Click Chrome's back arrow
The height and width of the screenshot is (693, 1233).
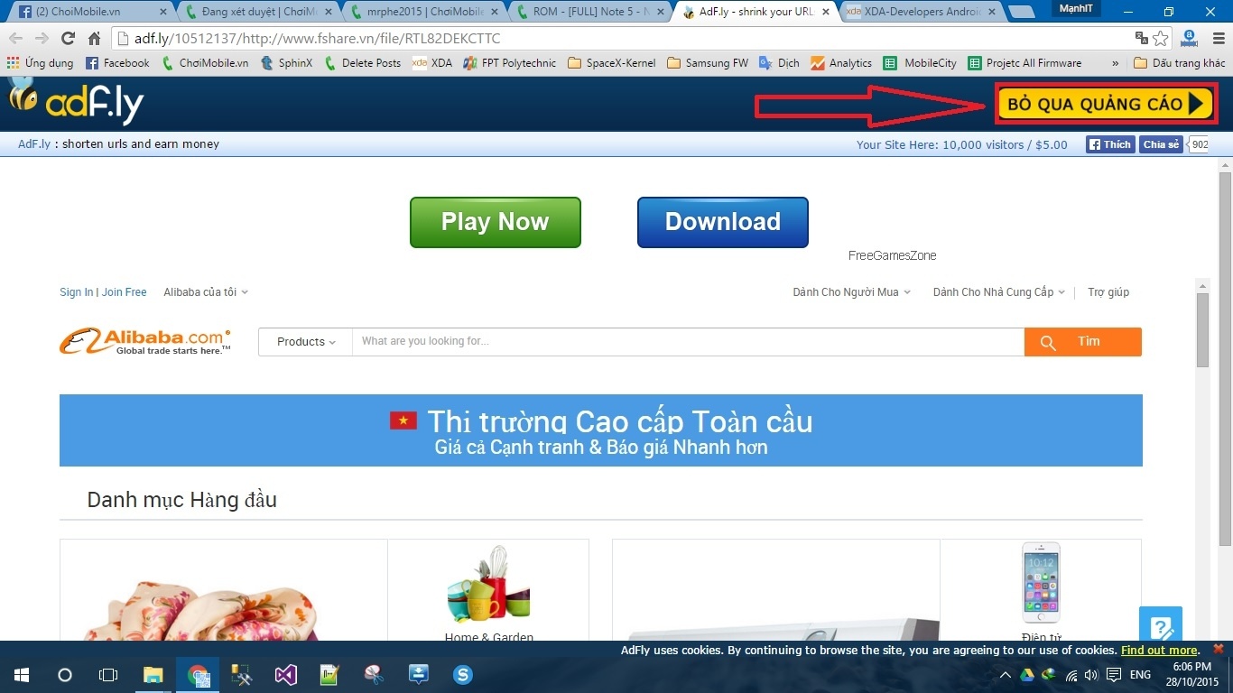click(15, 39)
